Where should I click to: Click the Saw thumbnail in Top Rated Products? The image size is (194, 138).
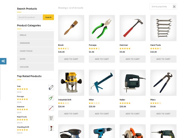[x=51, y=87]
